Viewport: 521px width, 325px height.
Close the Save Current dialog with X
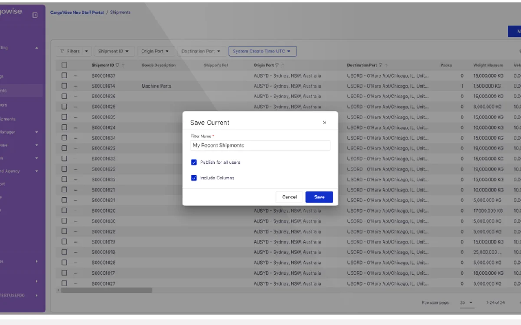(325, 123)
